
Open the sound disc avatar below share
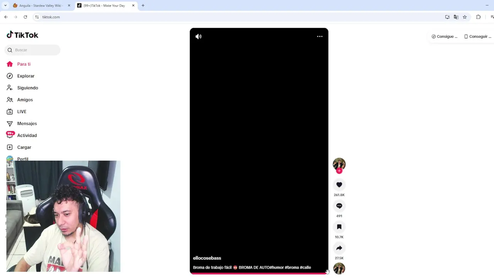pos(339,268)
